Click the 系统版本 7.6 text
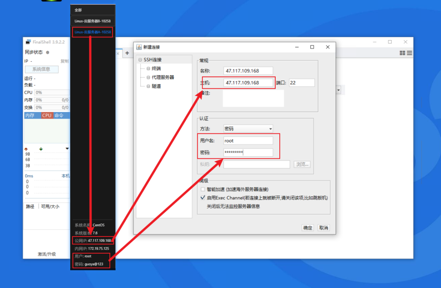The height and width of the screenshot is (288, 441). (x=86, y=233)
